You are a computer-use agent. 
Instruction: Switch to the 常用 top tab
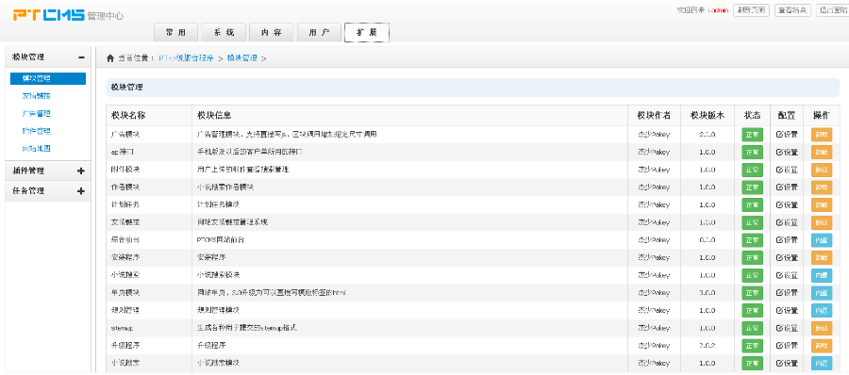(176, 32)
